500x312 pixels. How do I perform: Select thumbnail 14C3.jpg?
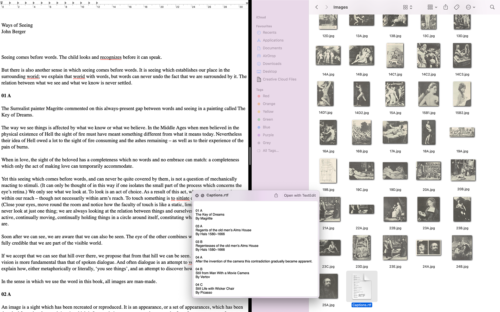pos(462,56)
